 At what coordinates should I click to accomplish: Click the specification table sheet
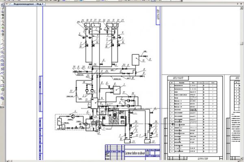coord(195,118)
